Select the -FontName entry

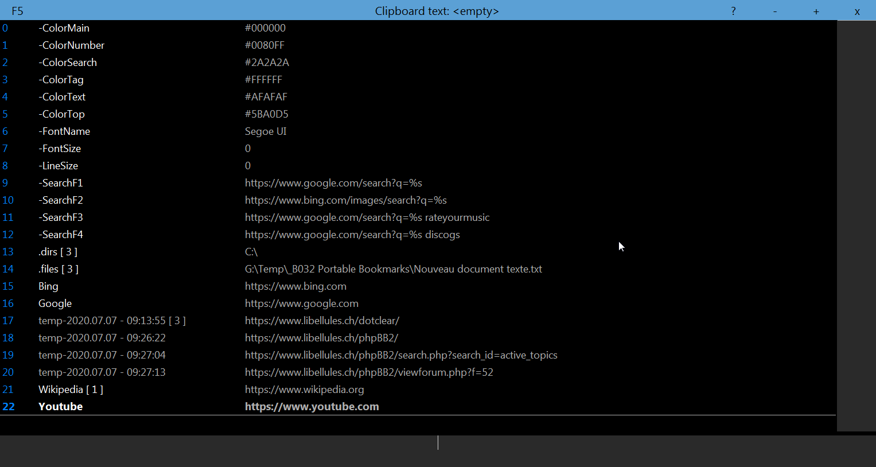coord(64,131)
